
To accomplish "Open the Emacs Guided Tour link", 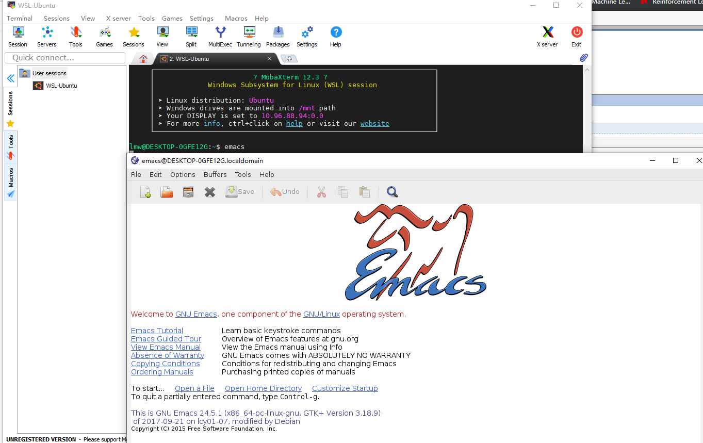I will coord(166,339).
